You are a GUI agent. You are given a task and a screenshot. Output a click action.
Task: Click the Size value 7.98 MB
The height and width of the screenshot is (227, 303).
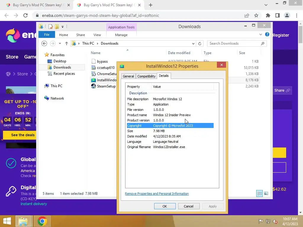[159, 131]
